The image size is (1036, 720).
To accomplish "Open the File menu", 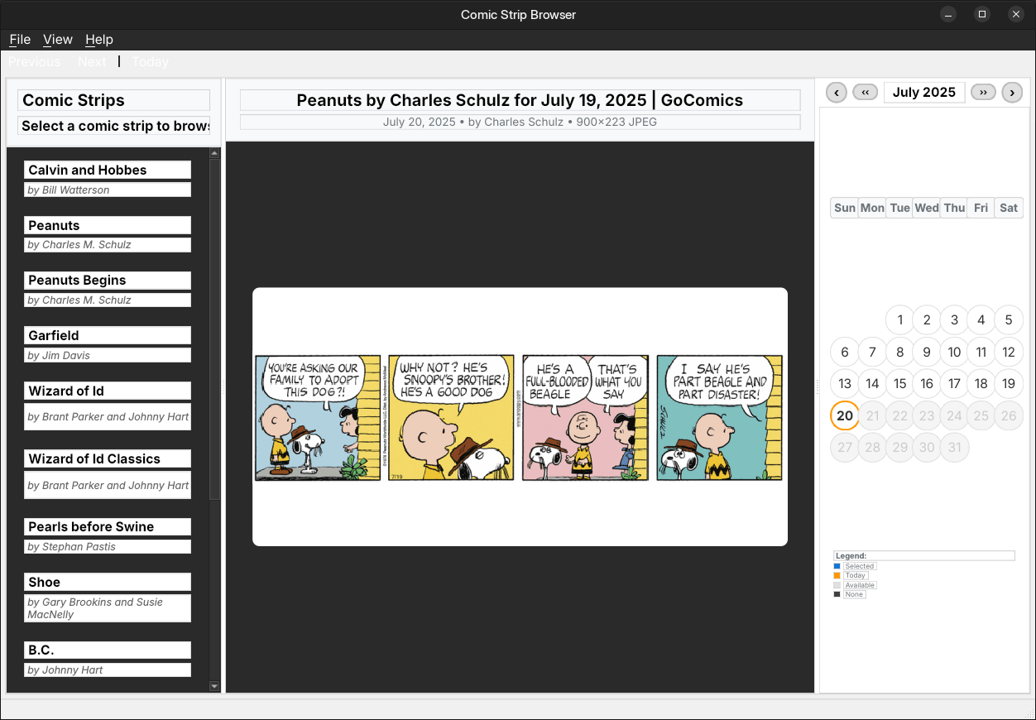I will pyautogui.click(x=20, y=40).
